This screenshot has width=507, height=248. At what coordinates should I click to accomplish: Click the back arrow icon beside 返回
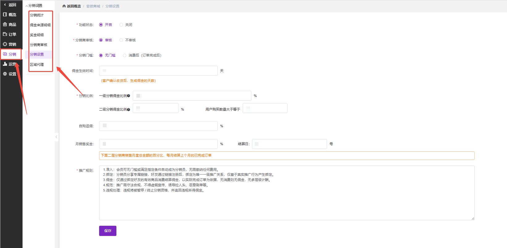[x=5, y=5]
